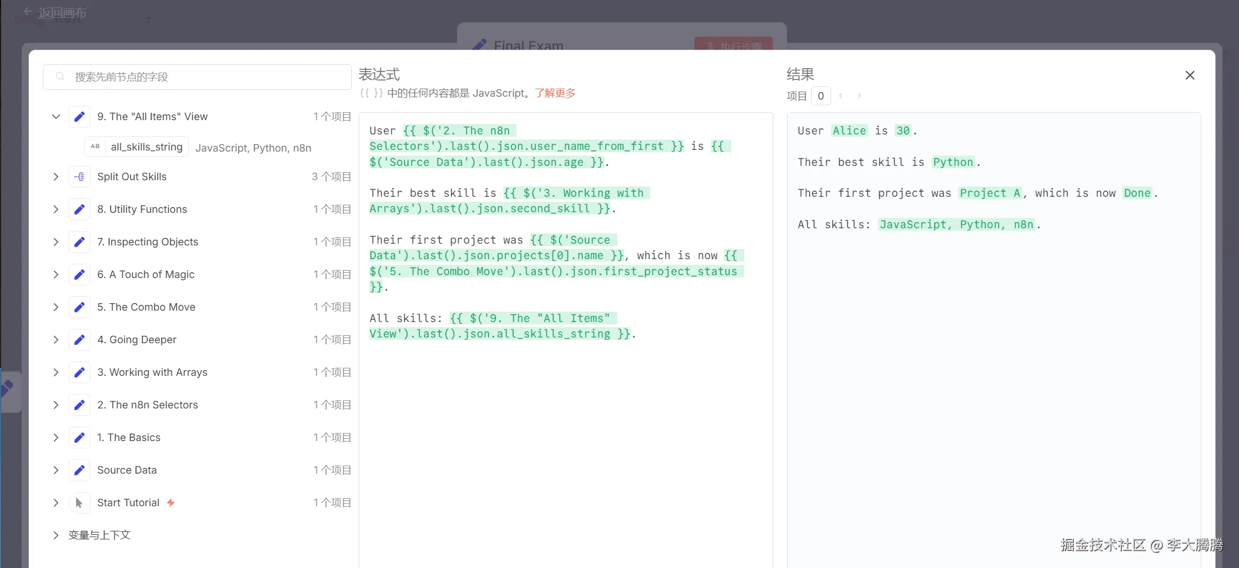Click the pencil icon beside 2. The n8n Selectors

click(x=80, y=405)
